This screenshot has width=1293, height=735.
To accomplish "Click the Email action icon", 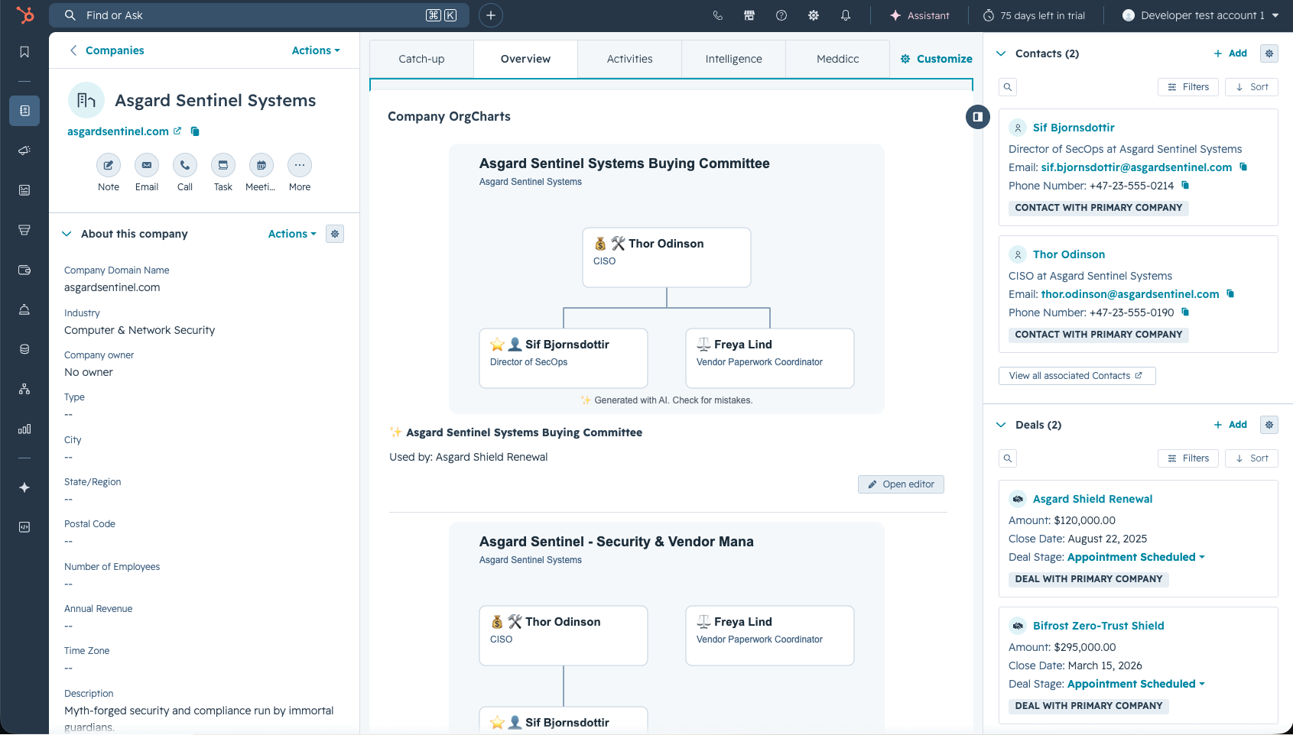I will coord(147,165).
